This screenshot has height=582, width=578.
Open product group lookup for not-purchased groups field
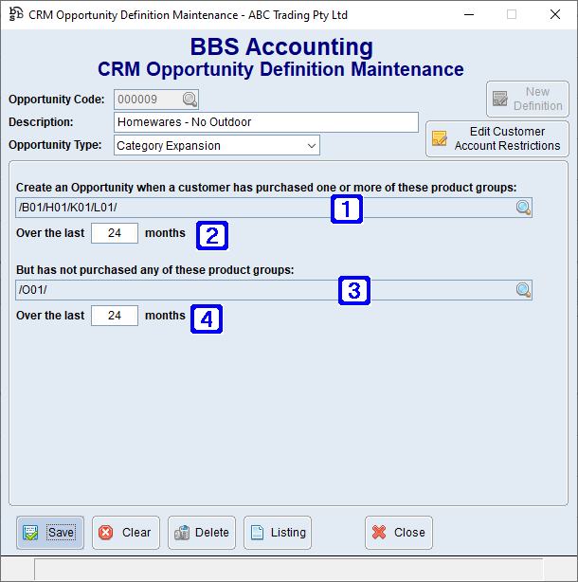click(523, 290)
